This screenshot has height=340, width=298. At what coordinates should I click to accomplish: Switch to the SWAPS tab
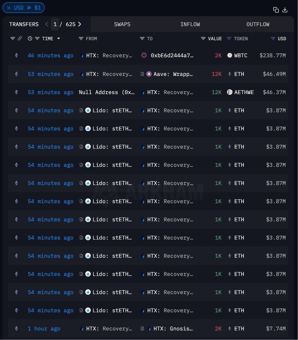coord(122,24)
